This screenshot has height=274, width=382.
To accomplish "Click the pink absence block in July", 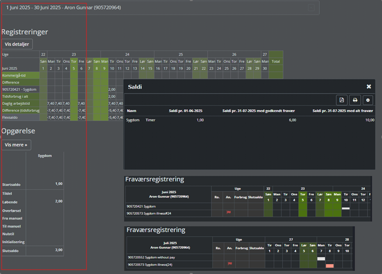I will coord(330,265).
